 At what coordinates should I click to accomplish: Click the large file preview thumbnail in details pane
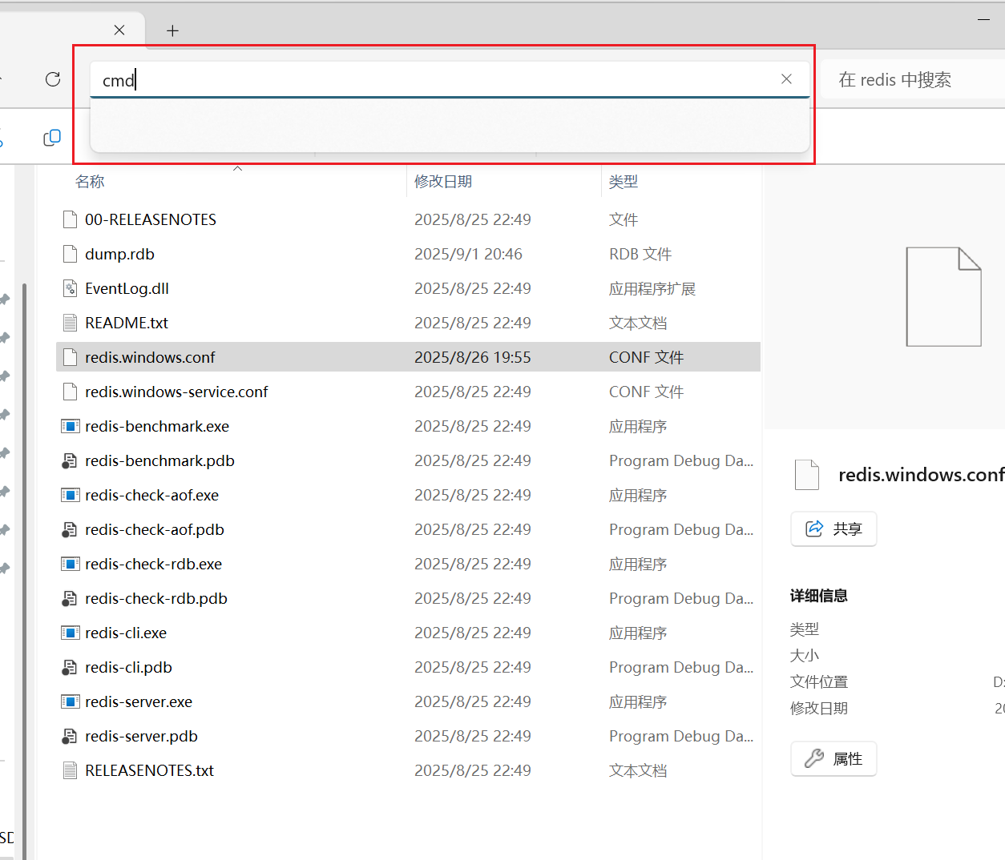click(943, 296)
